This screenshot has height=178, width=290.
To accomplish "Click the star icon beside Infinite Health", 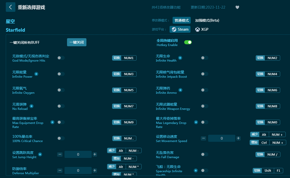I will click(180, 58).
